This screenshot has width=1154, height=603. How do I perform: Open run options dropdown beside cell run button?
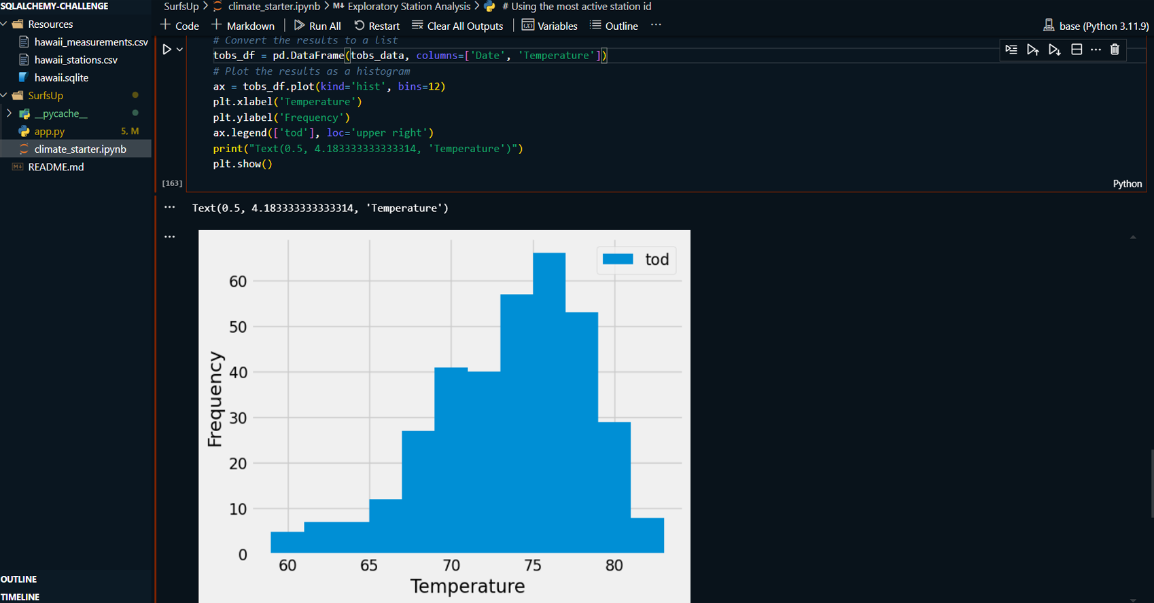click(179, 50)
